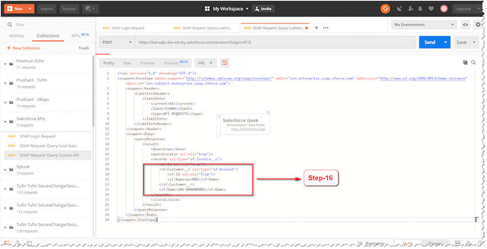Click the heart icon in header
This screenshot has height=249, width=487.
[431, 9]
